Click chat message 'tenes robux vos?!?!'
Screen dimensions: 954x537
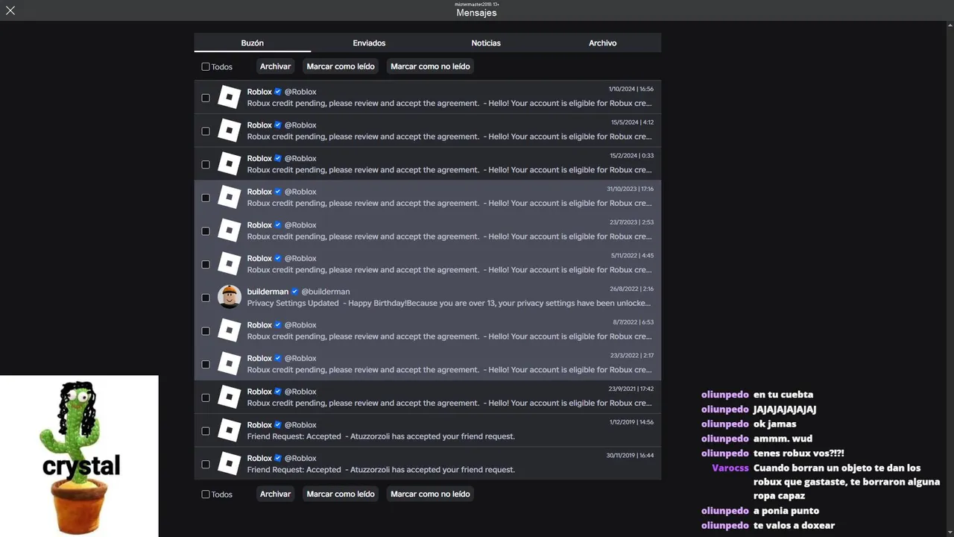(798, 453)
